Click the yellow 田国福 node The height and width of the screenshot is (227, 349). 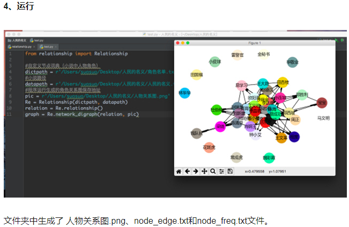pyautogui.click(x=197, y=75)
